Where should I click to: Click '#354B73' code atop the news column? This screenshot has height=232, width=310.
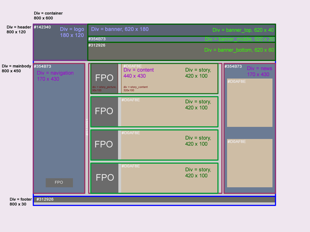tap(233, 66)
